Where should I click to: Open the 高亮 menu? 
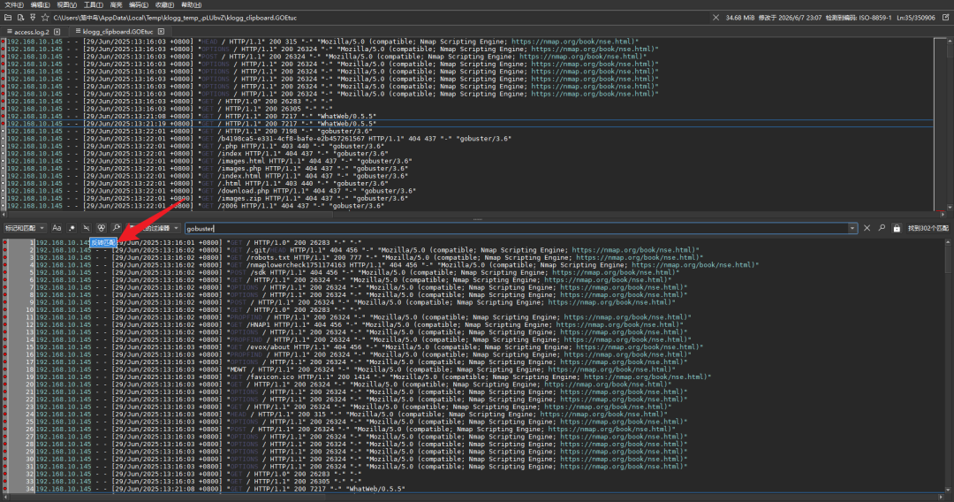pos(116,5)
